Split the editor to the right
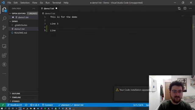 (x=185, y=9)
